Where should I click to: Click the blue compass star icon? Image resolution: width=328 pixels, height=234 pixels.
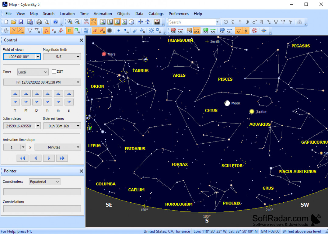click(264, 31)
